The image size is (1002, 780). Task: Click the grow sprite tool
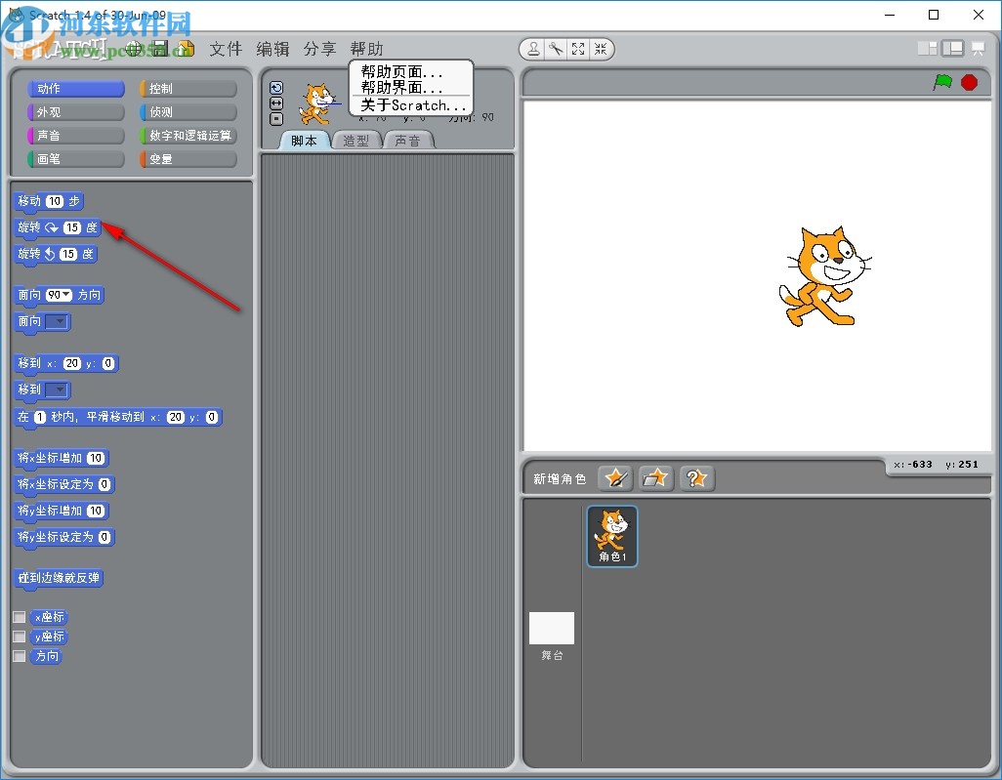579,49
